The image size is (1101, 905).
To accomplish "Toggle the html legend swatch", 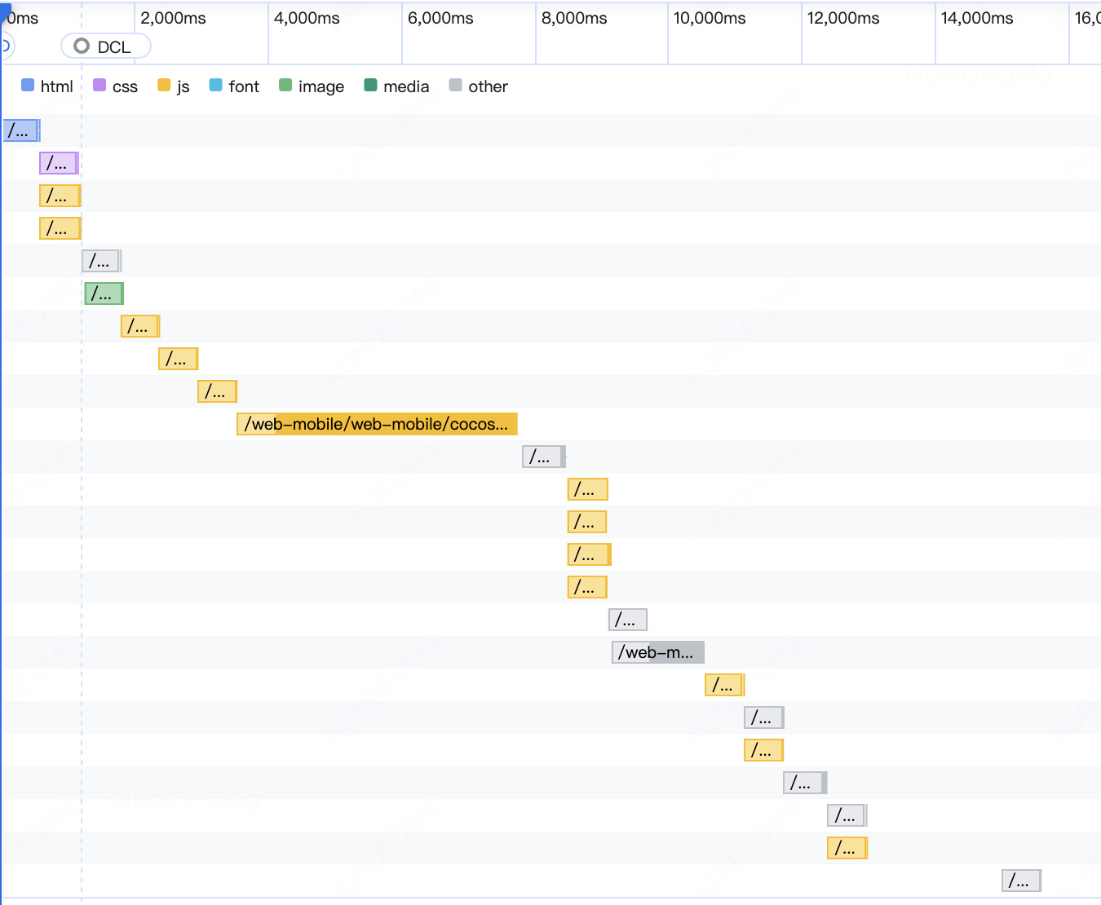I will pyautogui.click(x=28, y=85).
